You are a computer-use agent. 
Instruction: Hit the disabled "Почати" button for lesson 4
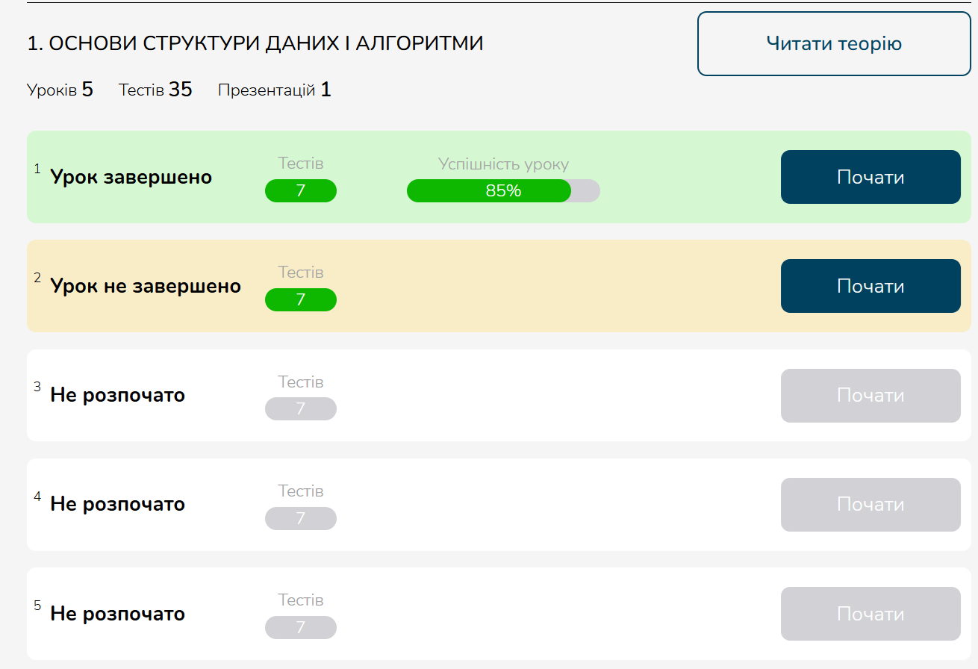point(870,505)
